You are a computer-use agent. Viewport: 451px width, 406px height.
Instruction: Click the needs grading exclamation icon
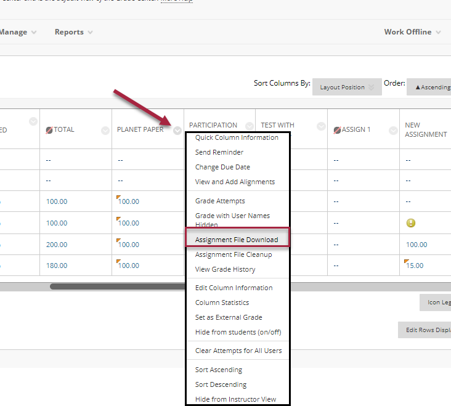pos(411,223)
